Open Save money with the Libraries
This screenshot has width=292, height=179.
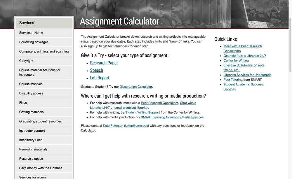click(44, 168)
